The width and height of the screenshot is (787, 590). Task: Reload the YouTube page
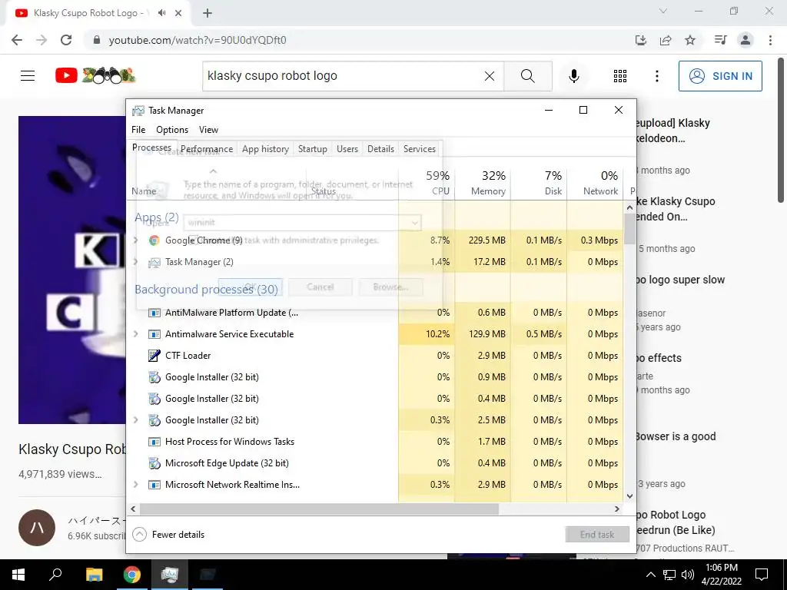pyautogui.click(x=66, y=40)
